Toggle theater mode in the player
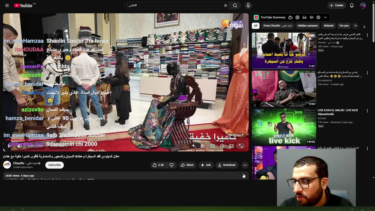This screenshot has width=375, height=211. (x=231, y=146)
